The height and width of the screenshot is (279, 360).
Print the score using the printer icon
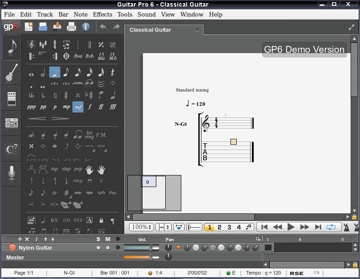coord(71,27)
